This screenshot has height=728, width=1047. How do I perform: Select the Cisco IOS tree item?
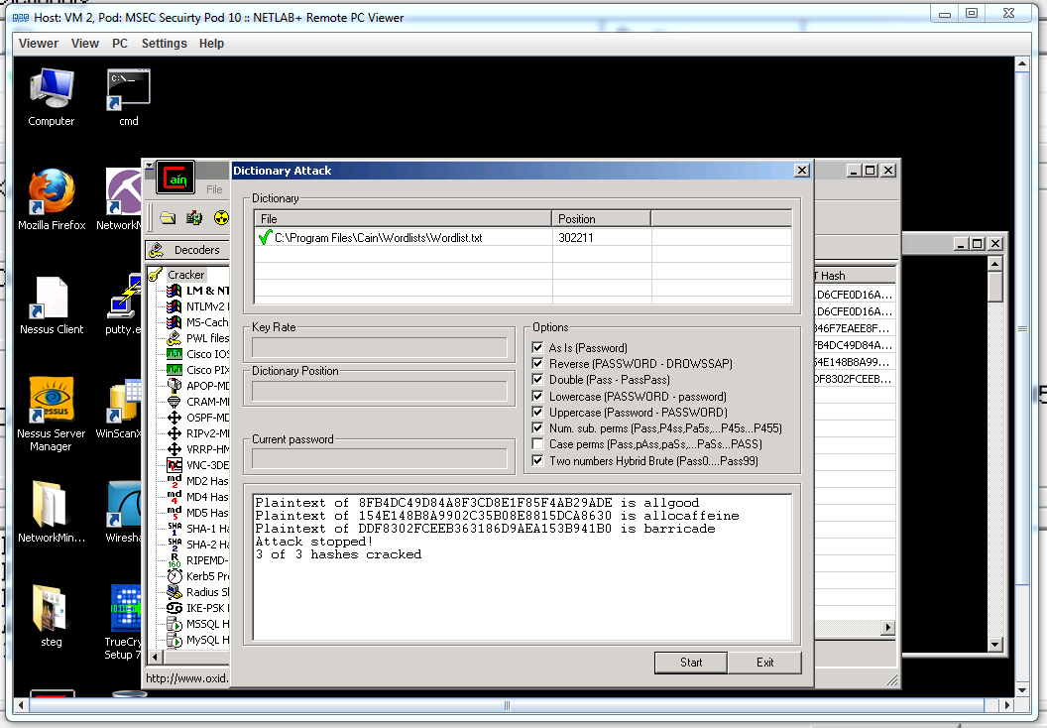[x=198, y=354]
